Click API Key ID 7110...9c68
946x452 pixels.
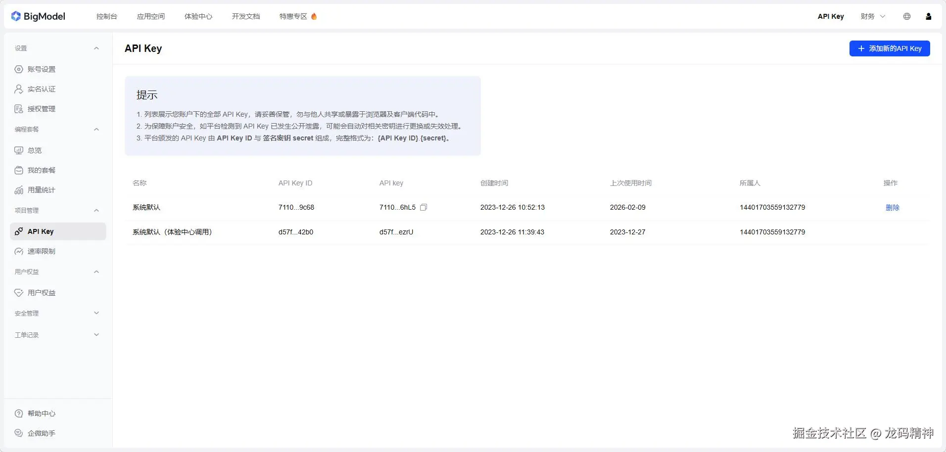pos(296,207)
